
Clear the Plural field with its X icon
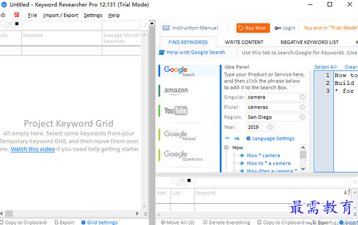302,107
